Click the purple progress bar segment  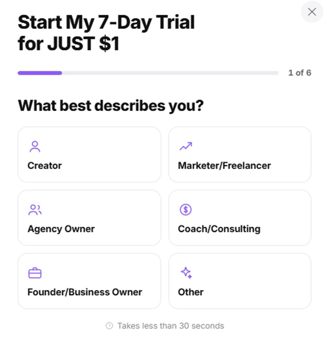pyautogui.click(x=40, y=73)
